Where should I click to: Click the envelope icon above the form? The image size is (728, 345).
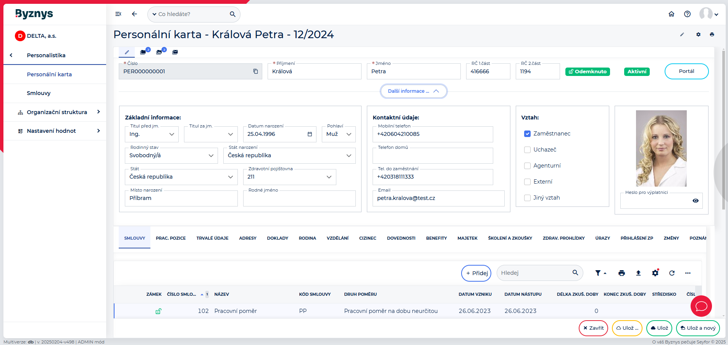[175, 52]
